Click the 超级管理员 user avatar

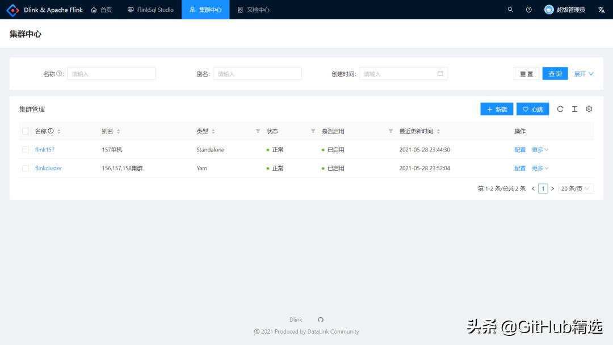click(x=549, y=10)
